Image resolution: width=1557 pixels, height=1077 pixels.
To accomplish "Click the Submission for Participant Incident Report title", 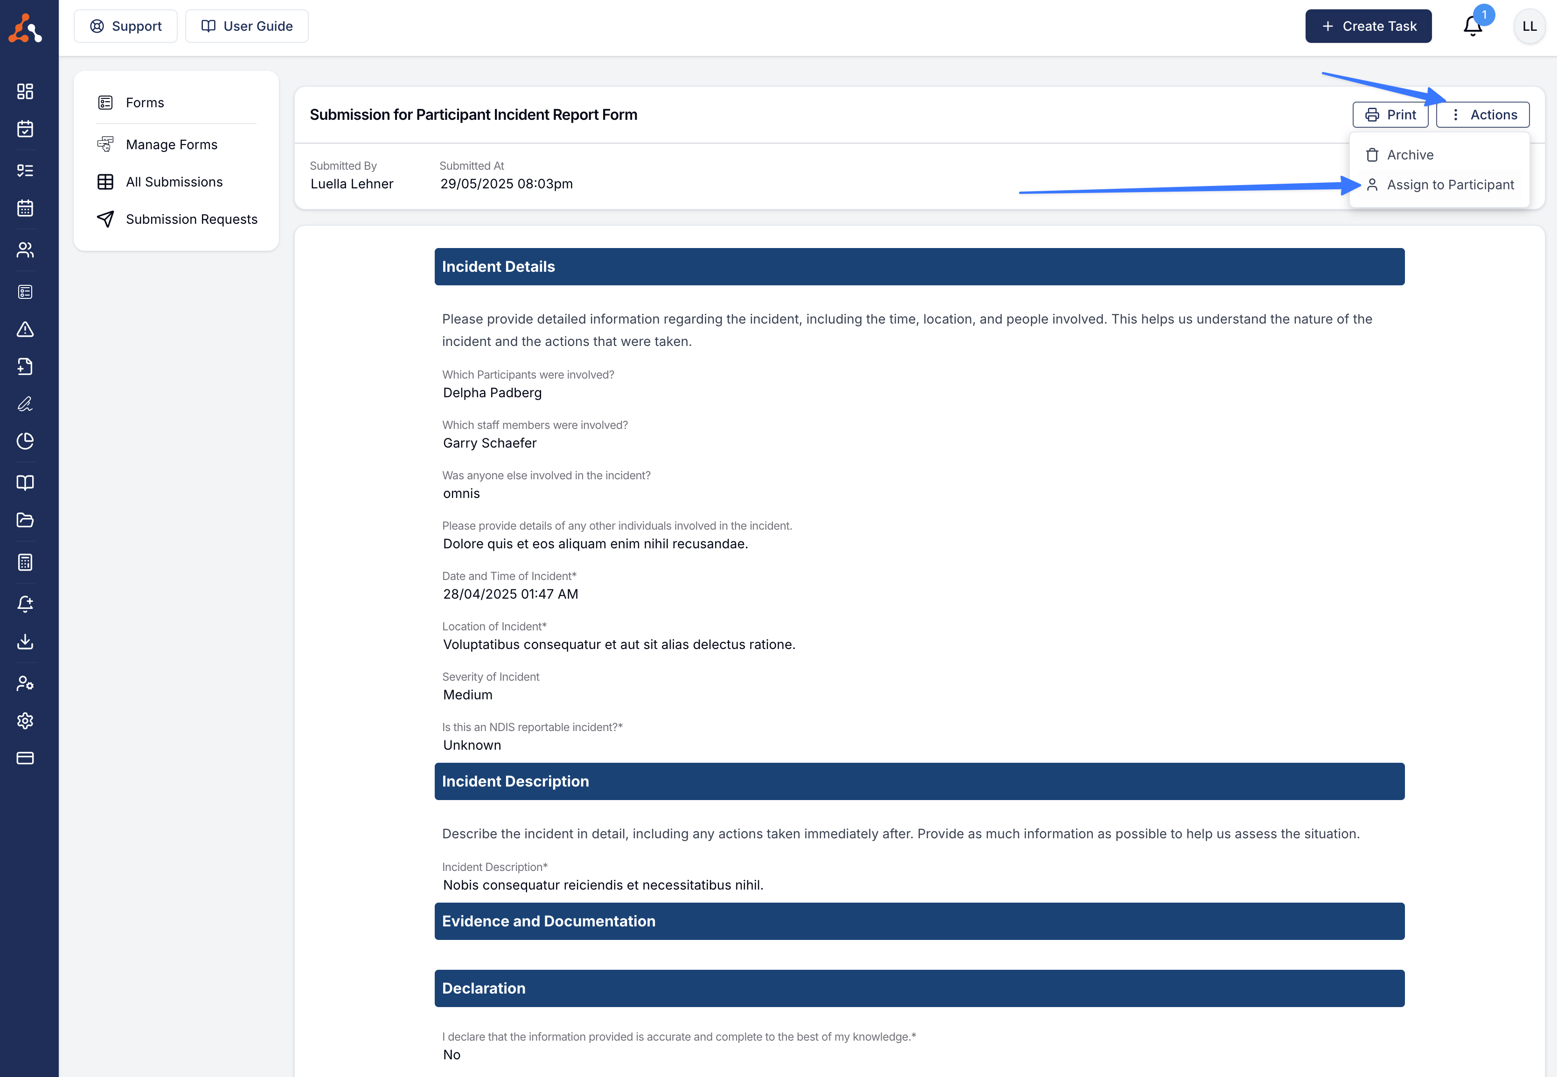I will click(473, 115).
